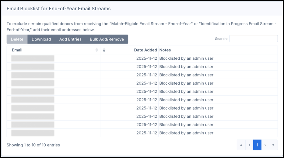Click the first row's Blocklisted note text

pos(186,58)
